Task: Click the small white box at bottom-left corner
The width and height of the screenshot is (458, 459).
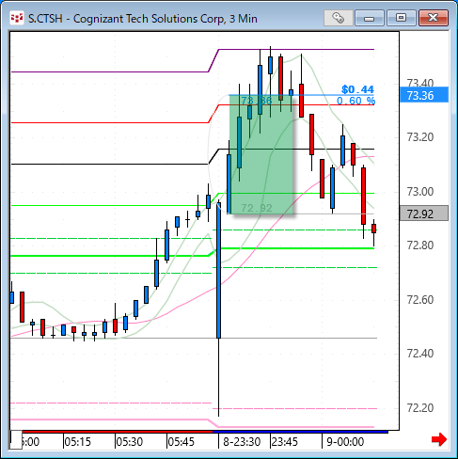Action: (16, 440)
